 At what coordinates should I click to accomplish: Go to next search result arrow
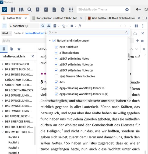(137, 49)
